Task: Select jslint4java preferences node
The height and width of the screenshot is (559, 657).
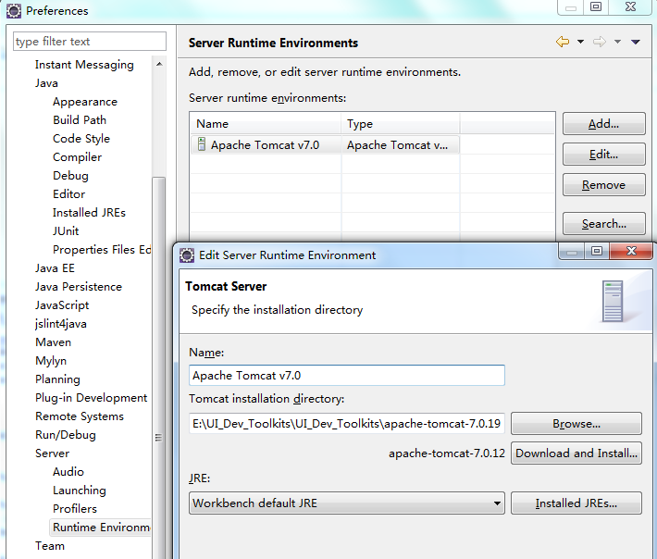Action: (x=61, y=324)
